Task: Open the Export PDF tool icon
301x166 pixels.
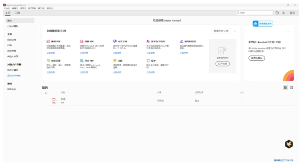Action: pos(82,61)
